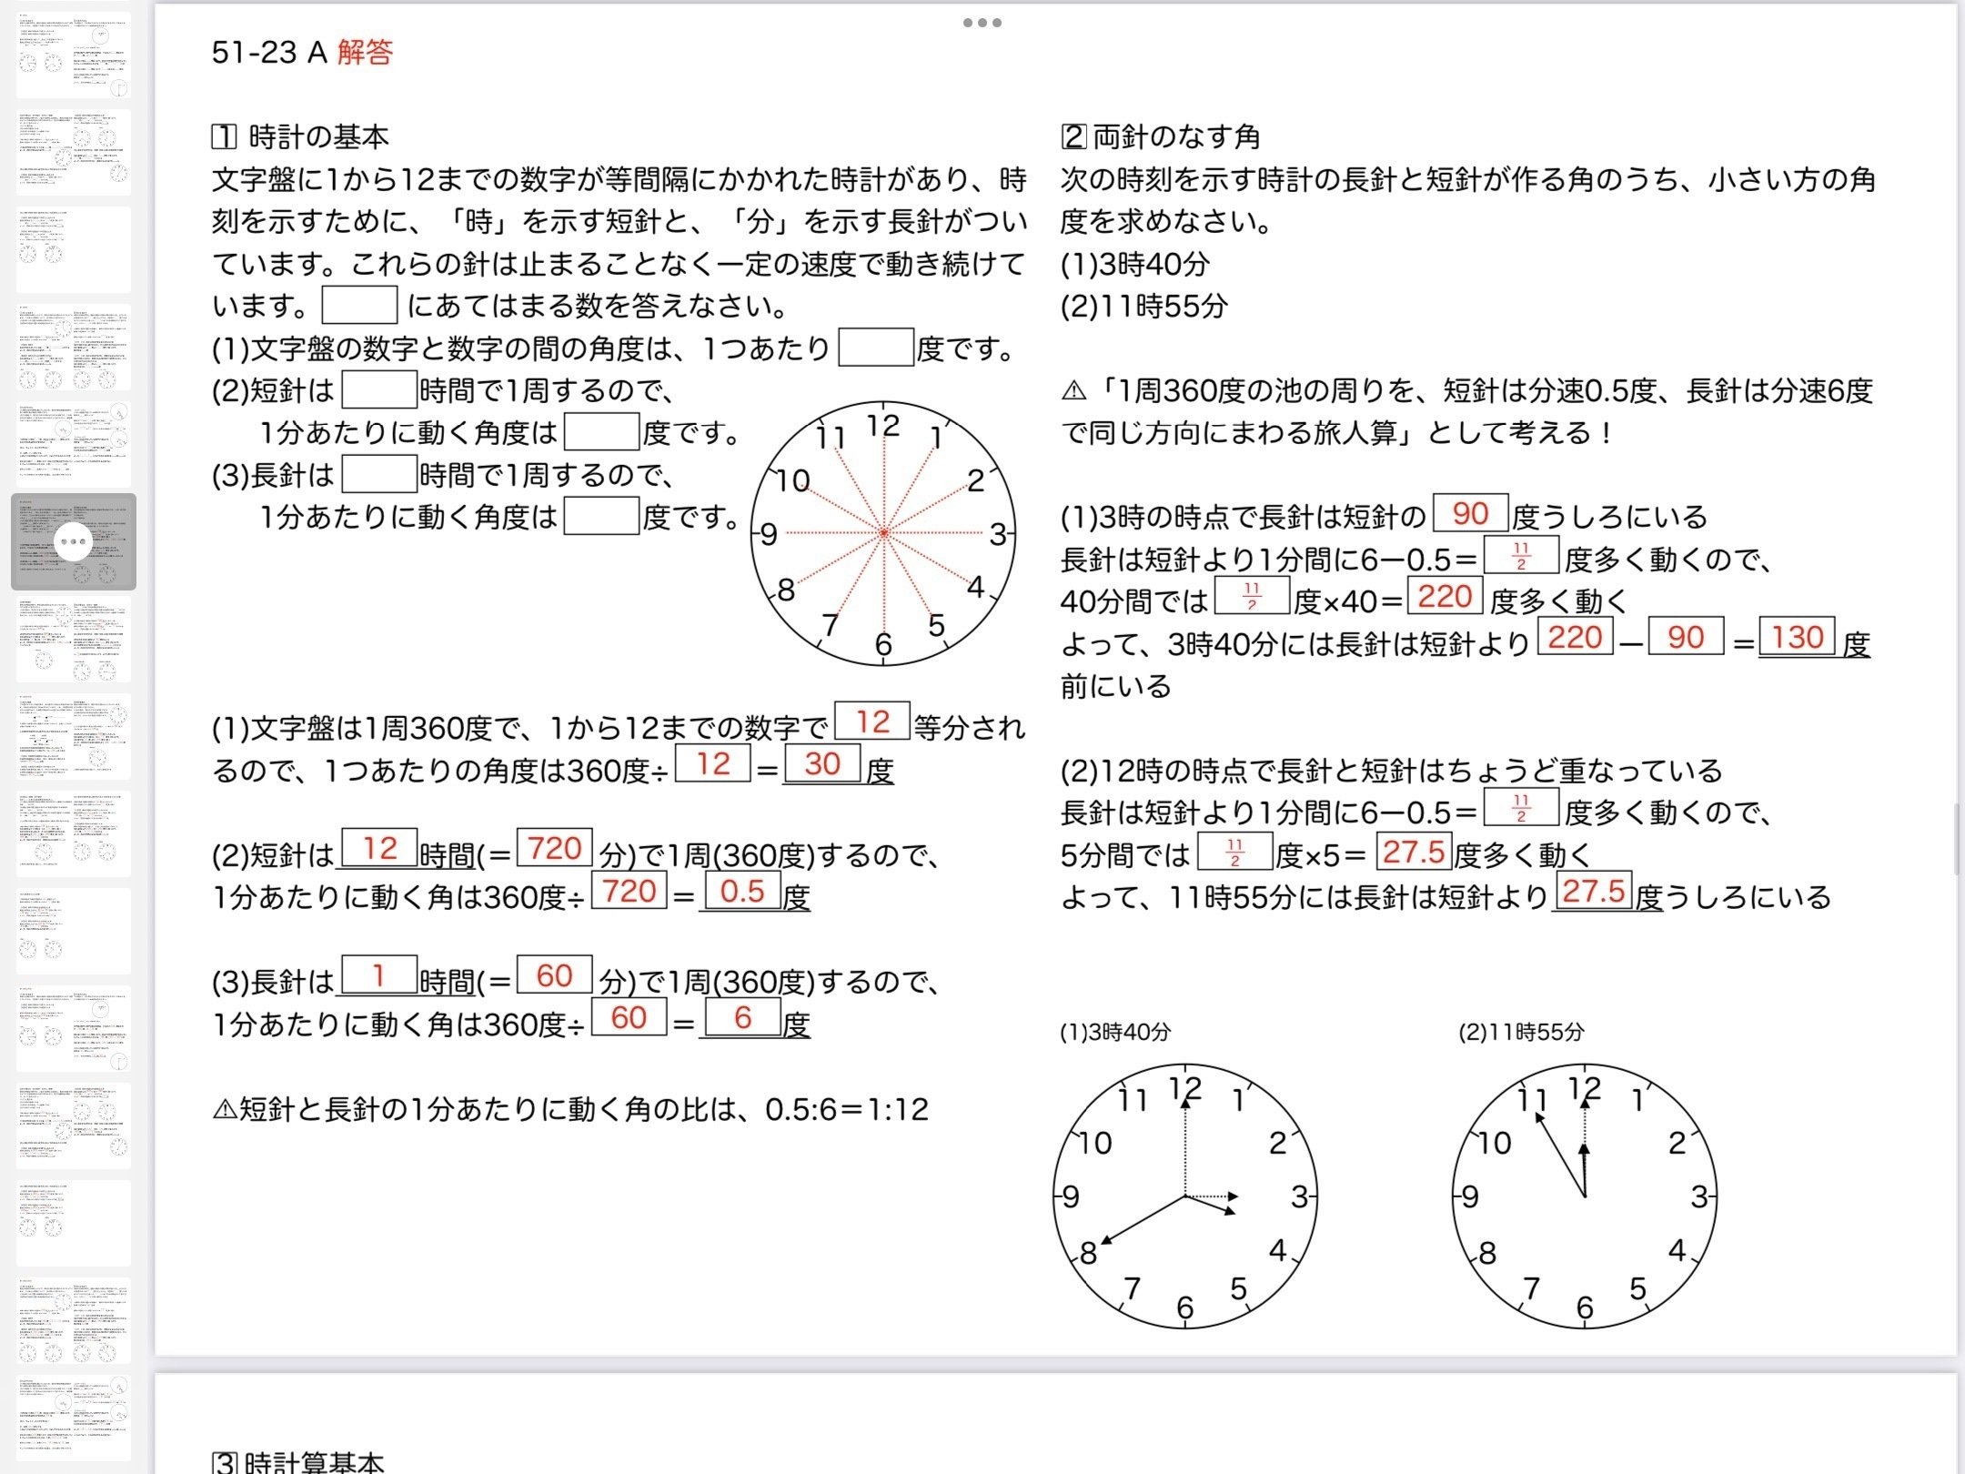This screenshot has height=1474, width=1965.
Task: Open the fourth page thumbnail in the sidebar
Action: point(74,347)
